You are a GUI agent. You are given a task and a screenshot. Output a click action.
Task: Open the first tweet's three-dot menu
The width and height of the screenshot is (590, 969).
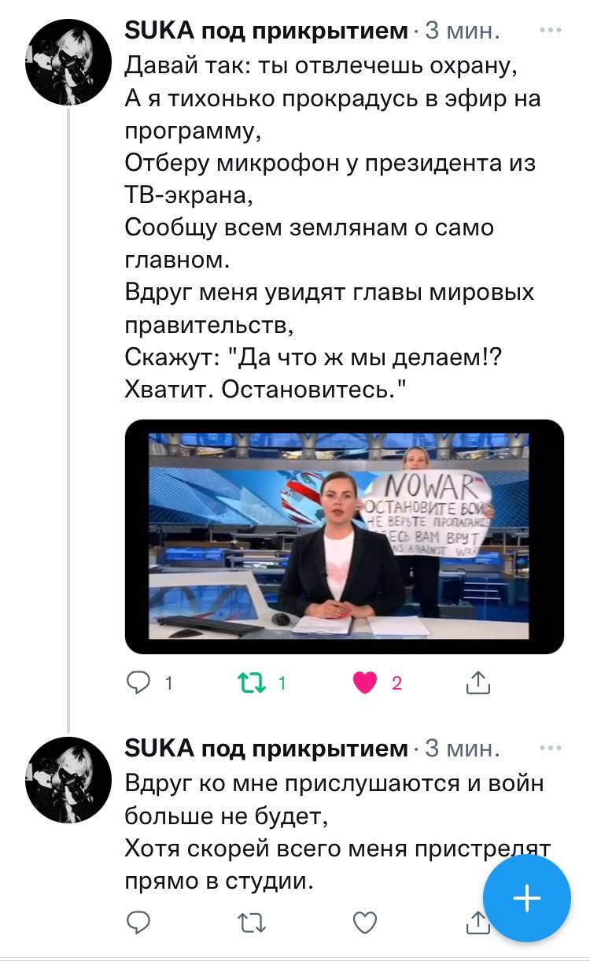coord(551,31)
